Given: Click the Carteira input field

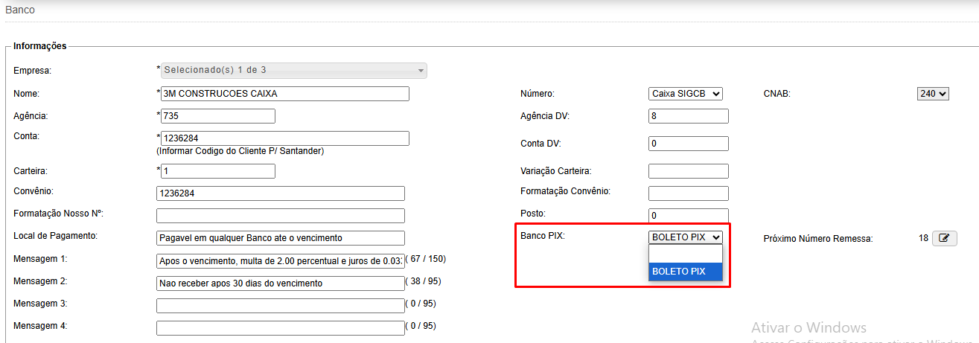Looking at the screenshot, I should pyautogui.click(x=218, y=171).
